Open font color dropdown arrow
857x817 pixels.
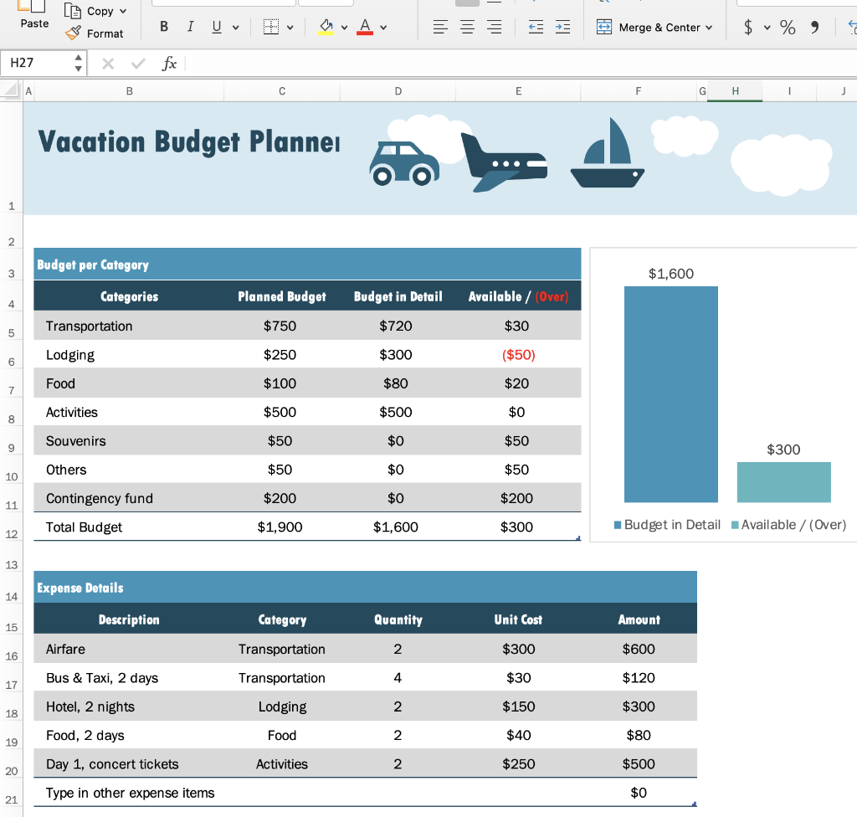pyautogui.click(x=383, y=27)
